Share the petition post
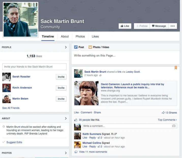 (97, 113)
